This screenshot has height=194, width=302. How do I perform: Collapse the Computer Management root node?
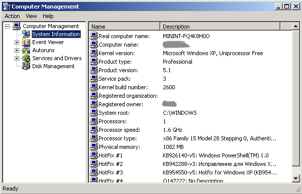(x=7, y=26)
